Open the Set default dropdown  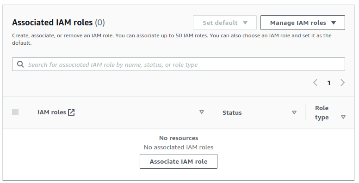[224, 23]
